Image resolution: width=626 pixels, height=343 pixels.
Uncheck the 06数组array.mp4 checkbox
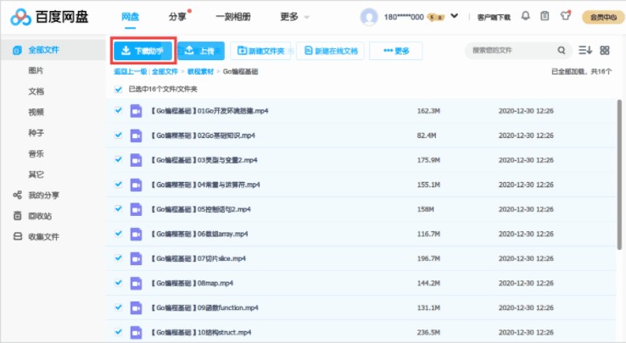(x=118, y=233)
